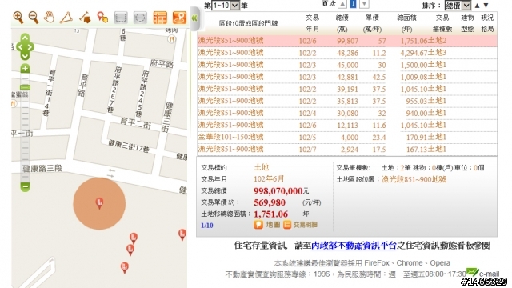Click the 健康三街17巷 label on map
Image resolution: width=512 pixels, height=288 pixels.
coord(129,146)
